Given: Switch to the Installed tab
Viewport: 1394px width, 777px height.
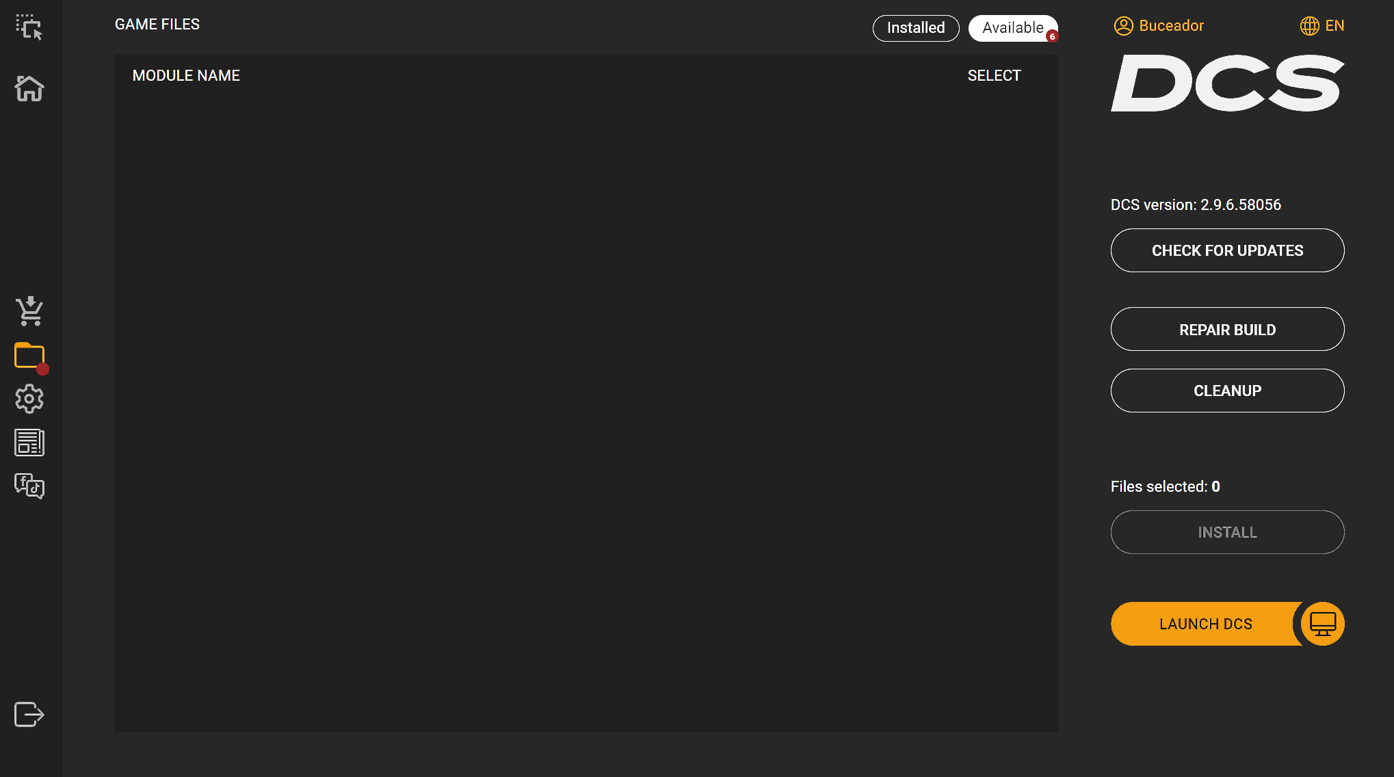Looking at the screenshot, I should point(916,28).
